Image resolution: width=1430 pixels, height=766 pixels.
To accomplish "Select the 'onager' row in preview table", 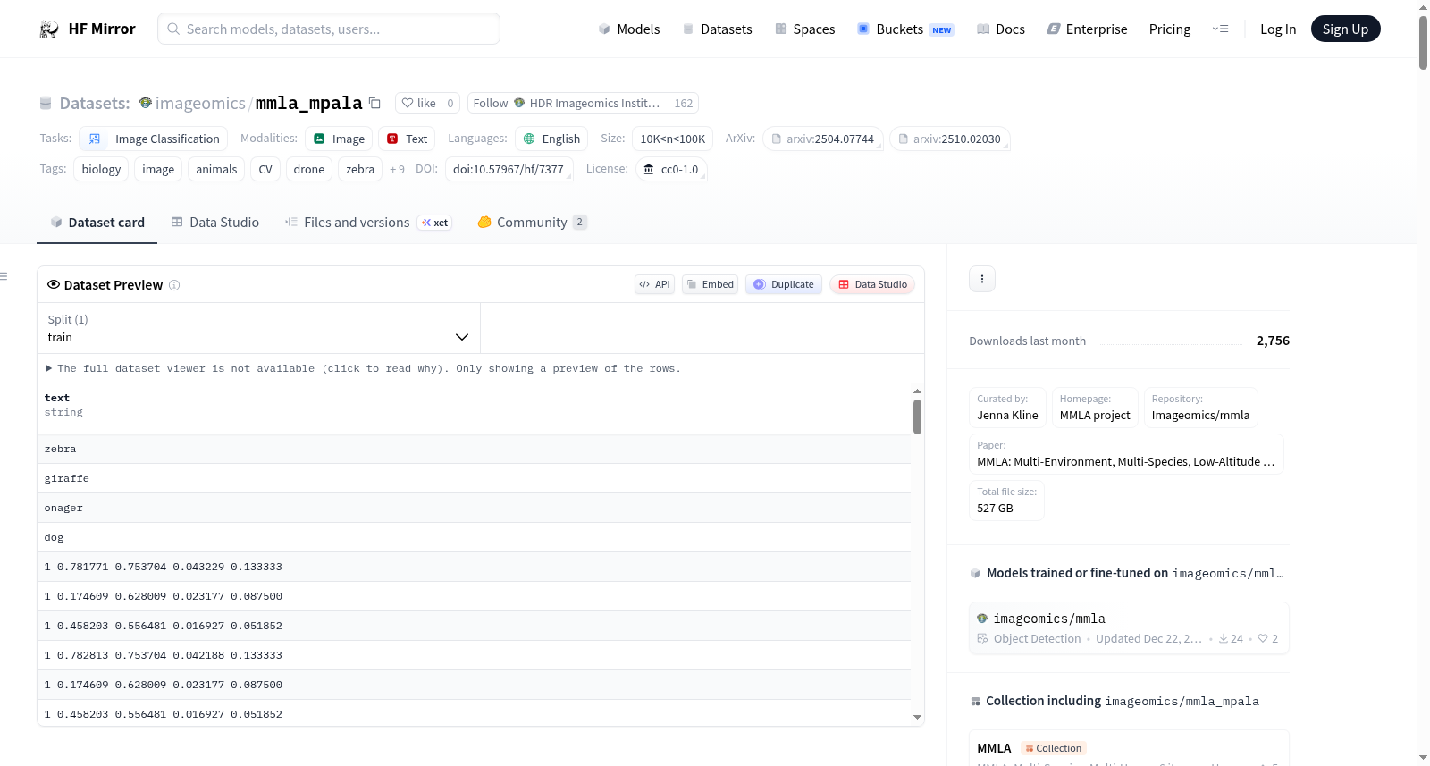I will (x=474, y=508).
